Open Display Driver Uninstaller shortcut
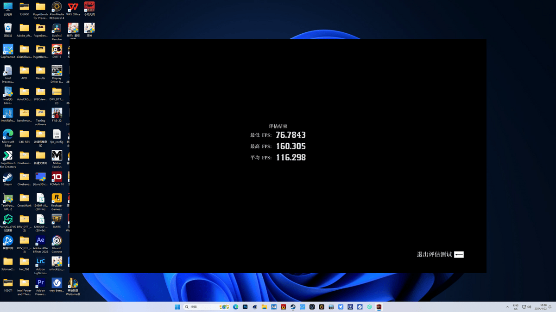556x312 pixels. tap(57, 74)
